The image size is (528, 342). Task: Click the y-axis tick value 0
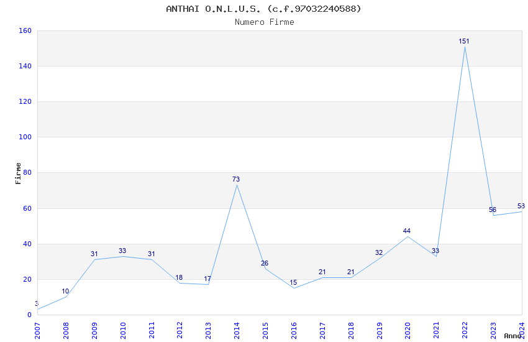click(29, 315)
